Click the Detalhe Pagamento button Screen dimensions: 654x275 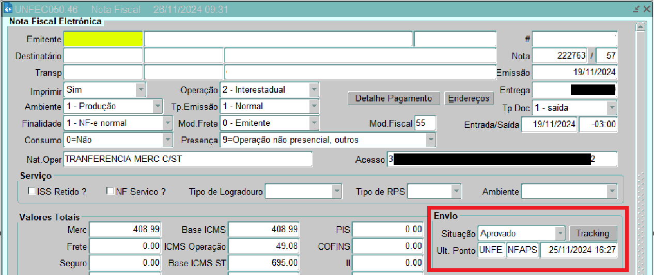click(x=394, y=98)
